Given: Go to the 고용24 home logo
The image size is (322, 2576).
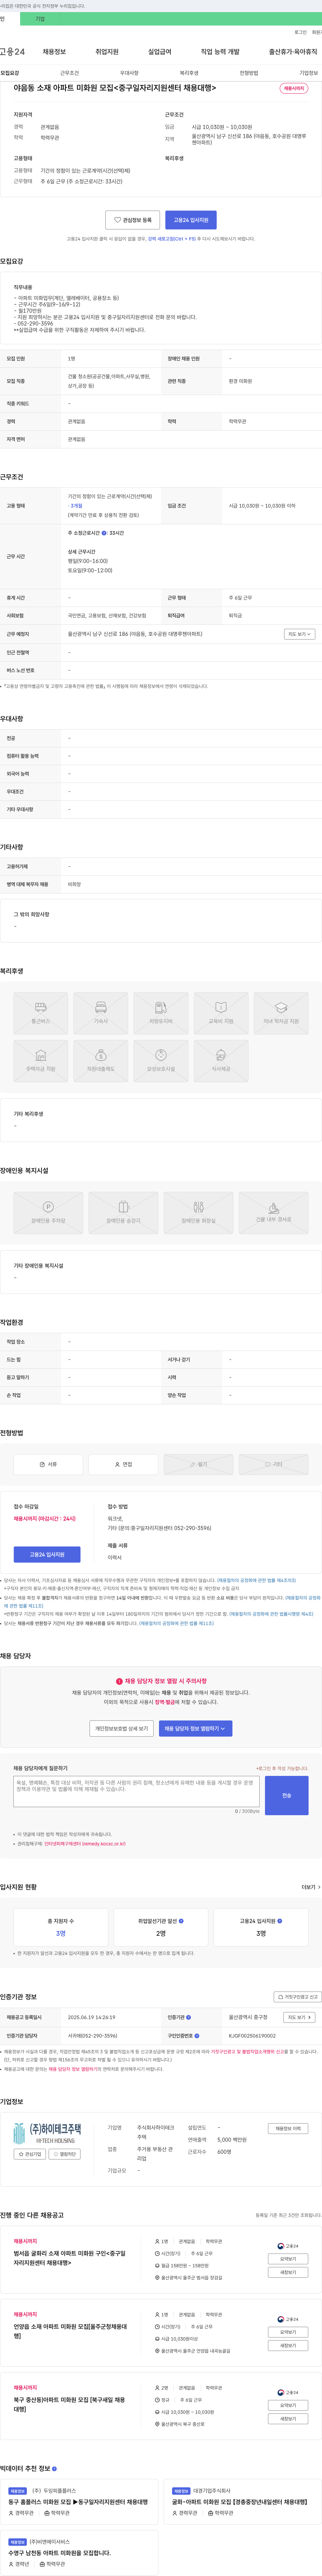Looking at the screenshot, I should (12, 52).
